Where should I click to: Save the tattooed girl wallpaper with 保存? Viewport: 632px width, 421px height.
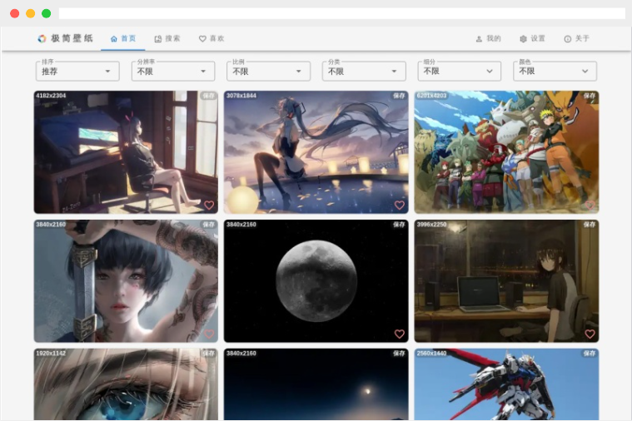tap(208, 225)
